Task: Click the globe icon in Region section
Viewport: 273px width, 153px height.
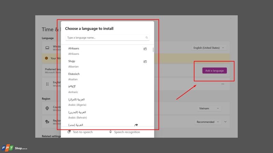Action: pyautogui.click(x=47, y=108)
